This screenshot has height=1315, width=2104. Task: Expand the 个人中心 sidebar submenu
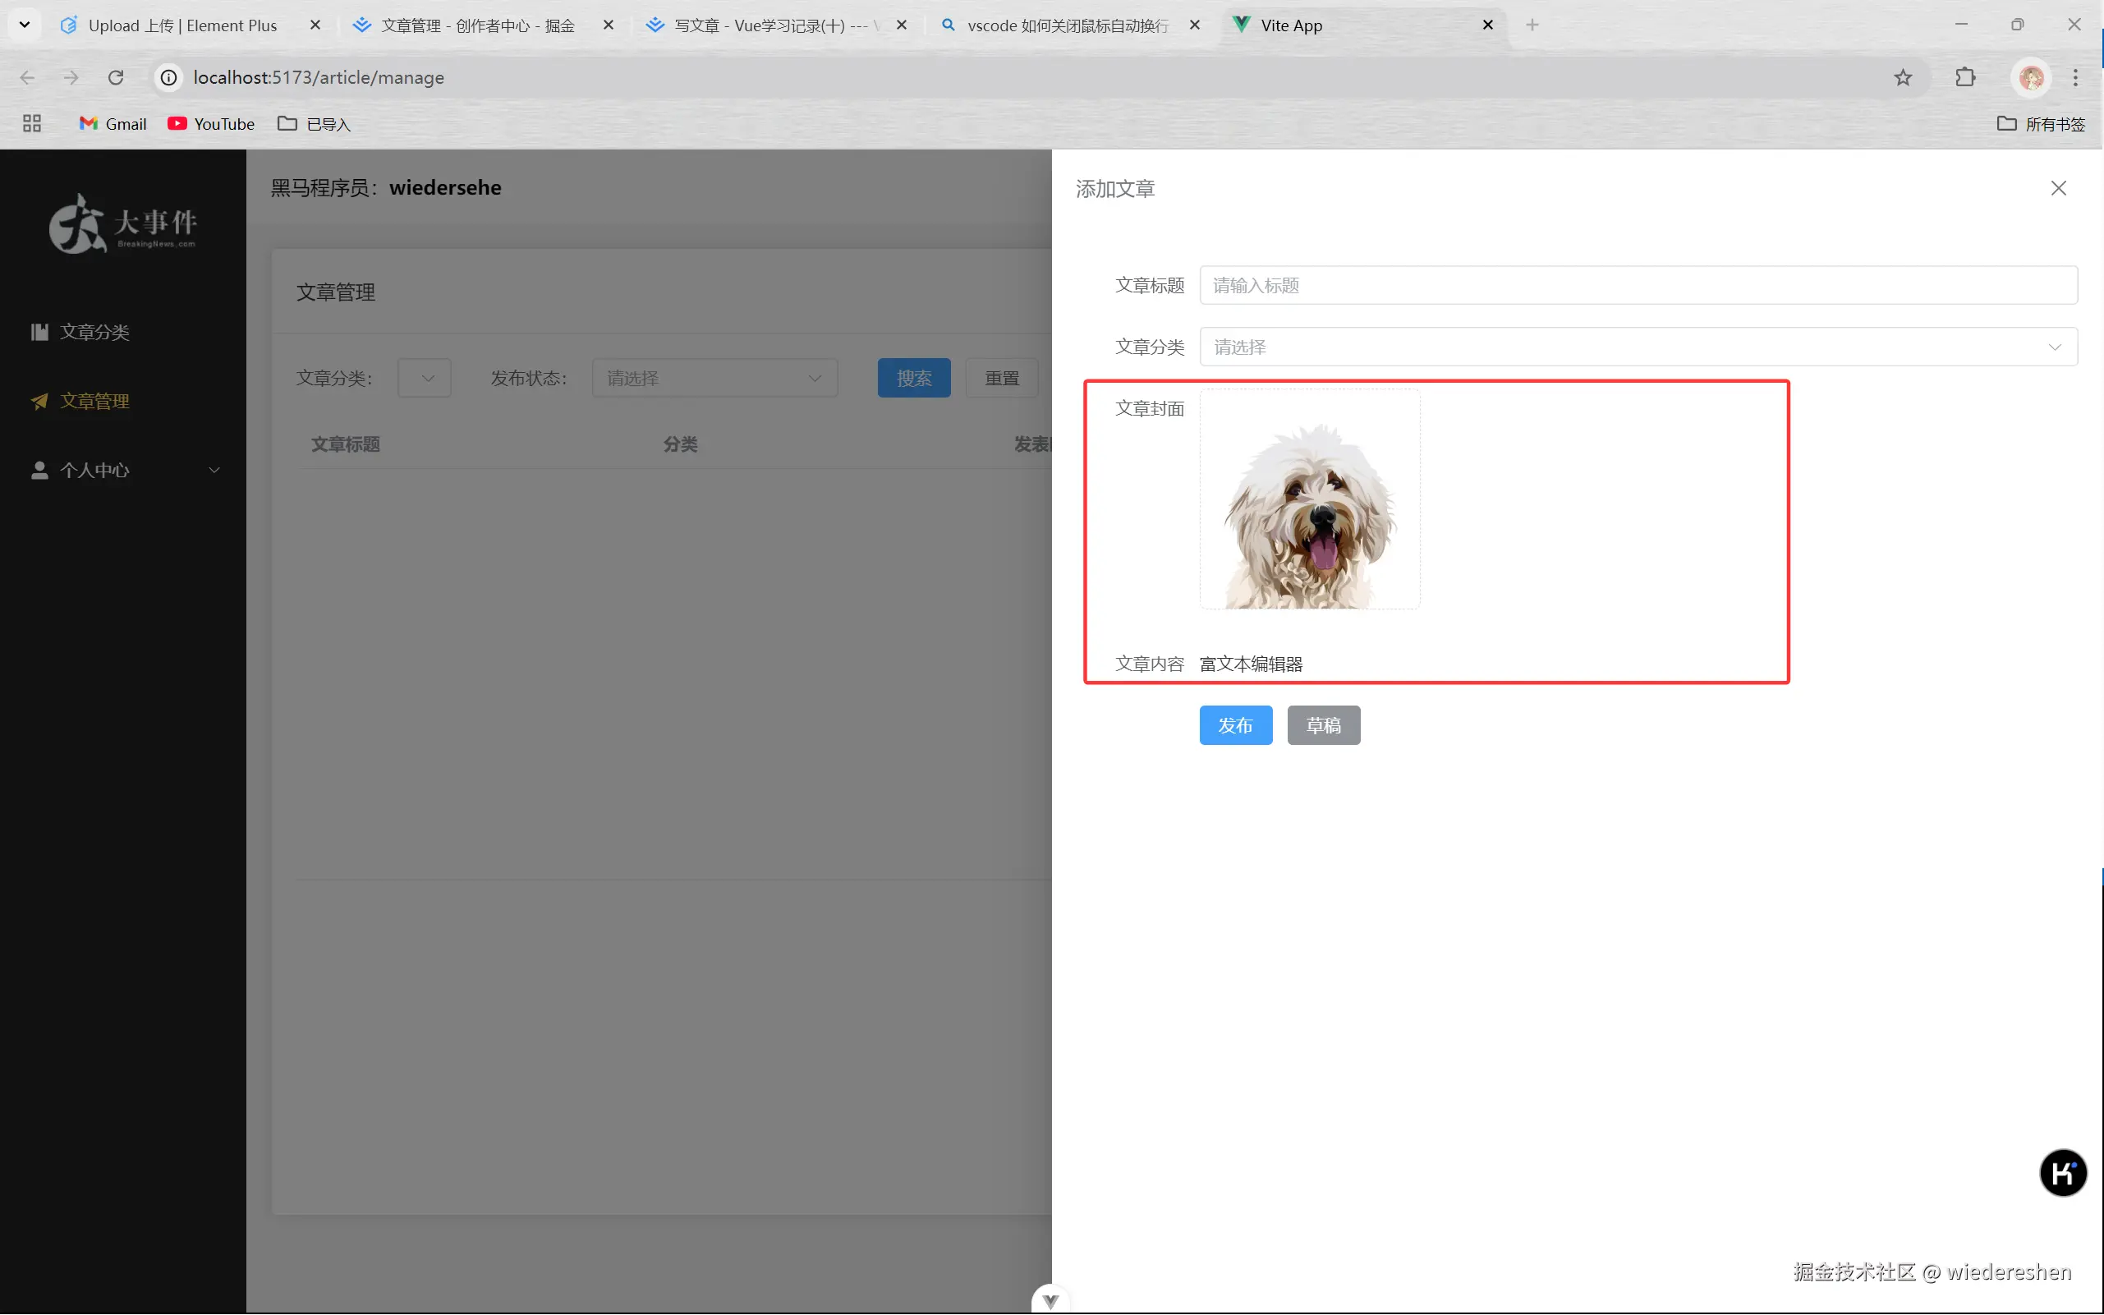122,471
